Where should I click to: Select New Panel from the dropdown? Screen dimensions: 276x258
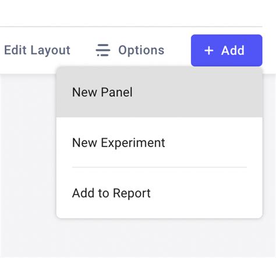coord(159,92)
